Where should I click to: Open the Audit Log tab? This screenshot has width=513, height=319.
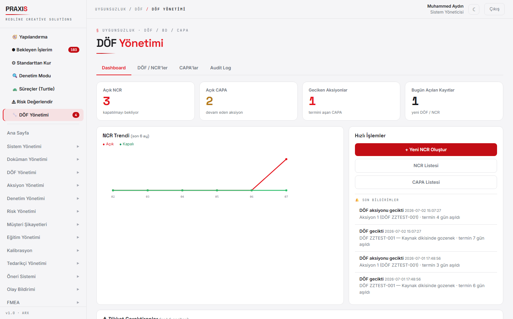220,68
